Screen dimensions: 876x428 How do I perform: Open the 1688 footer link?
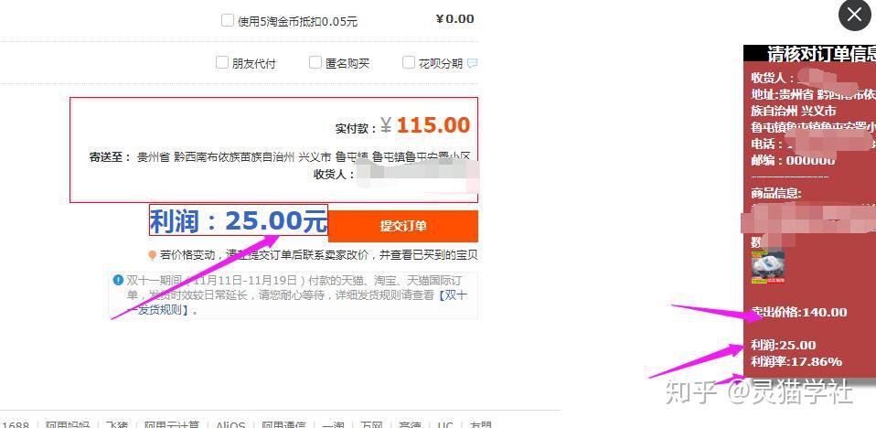pos(15,425)
